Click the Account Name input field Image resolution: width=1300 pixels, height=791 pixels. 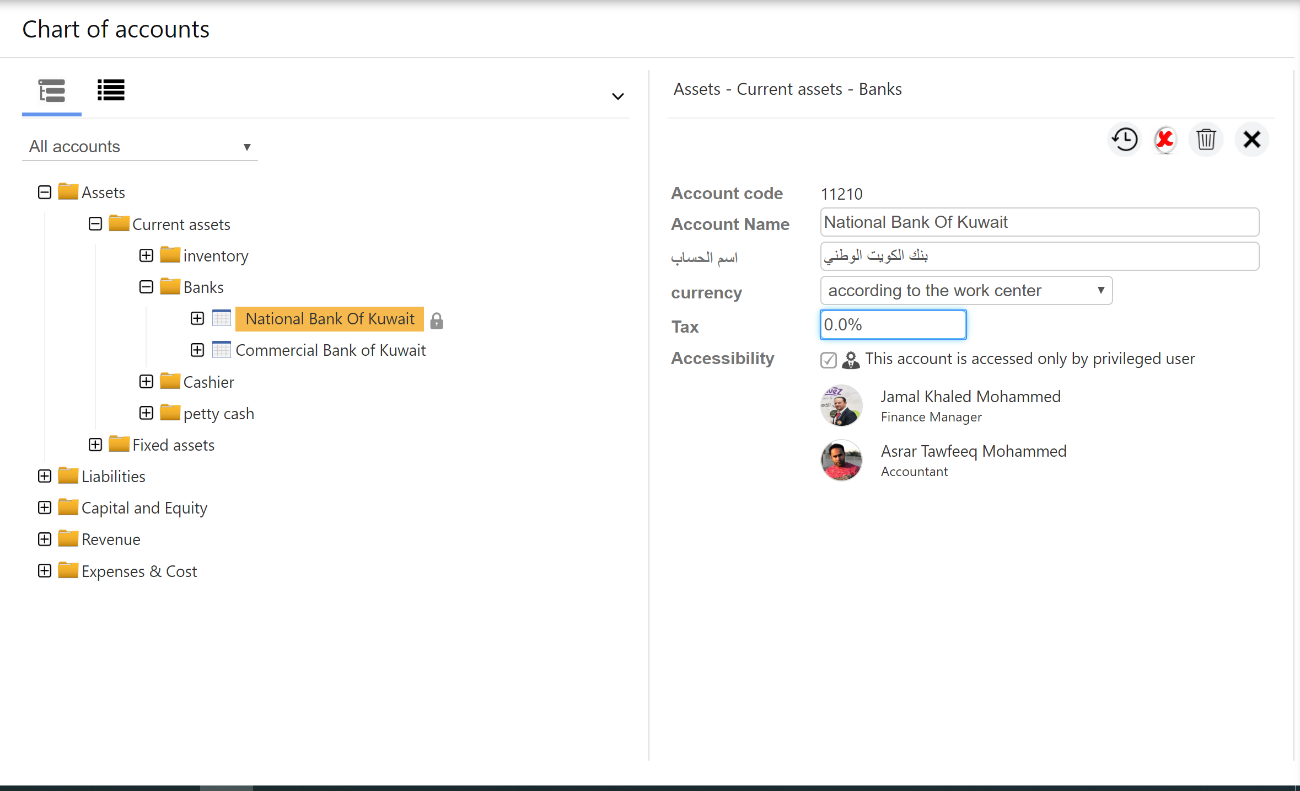click(1040, 222)
